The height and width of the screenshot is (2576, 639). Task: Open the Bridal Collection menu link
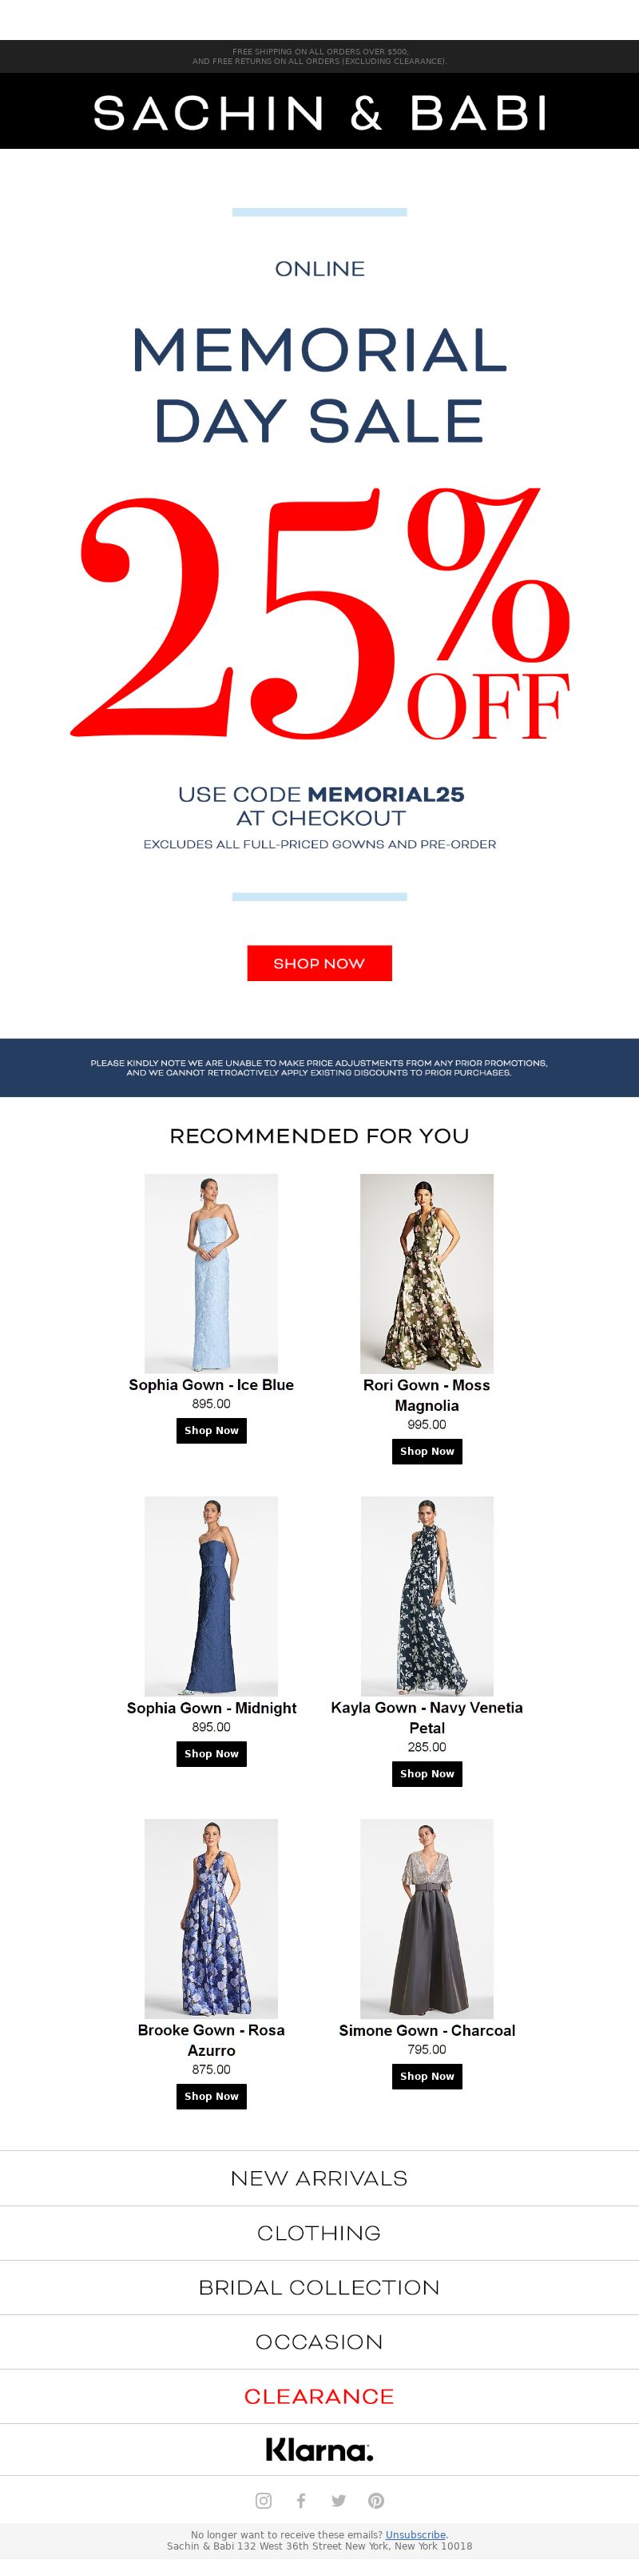pyautogui.click(x=319, y=2287)
